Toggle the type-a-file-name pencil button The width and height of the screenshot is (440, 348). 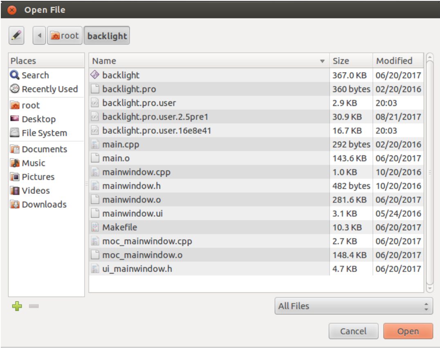tap(16, 36)
